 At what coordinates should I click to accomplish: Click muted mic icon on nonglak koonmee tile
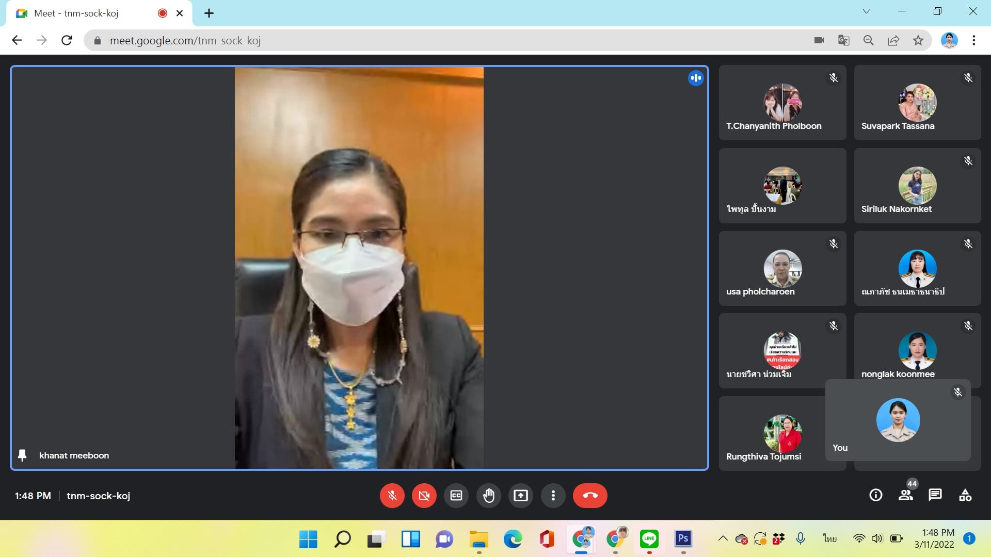click(968, 326)
